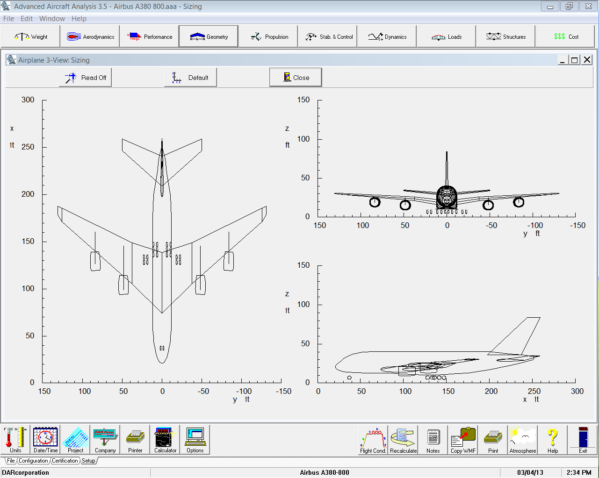Image resolution: width=599 pixels, height=478 pixels.
Task: Switch to the Setup tab
Action: (88, 461)
